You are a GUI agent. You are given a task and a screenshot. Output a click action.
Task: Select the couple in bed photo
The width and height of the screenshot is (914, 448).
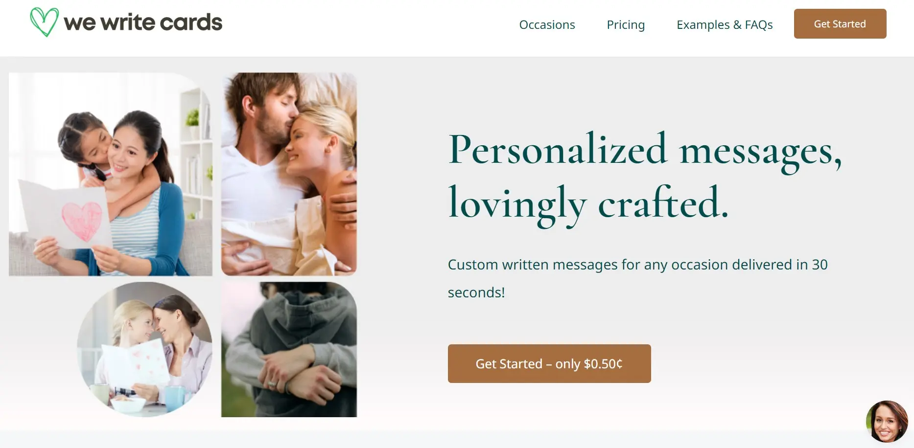[x=289, y=174]
